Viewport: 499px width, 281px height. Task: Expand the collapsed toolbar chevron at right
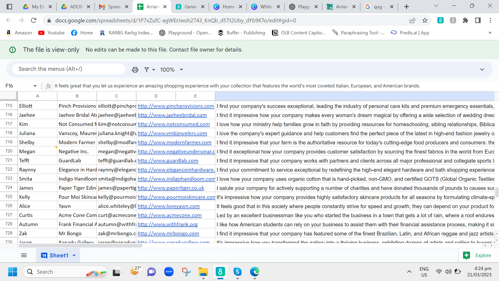[482, 70]
